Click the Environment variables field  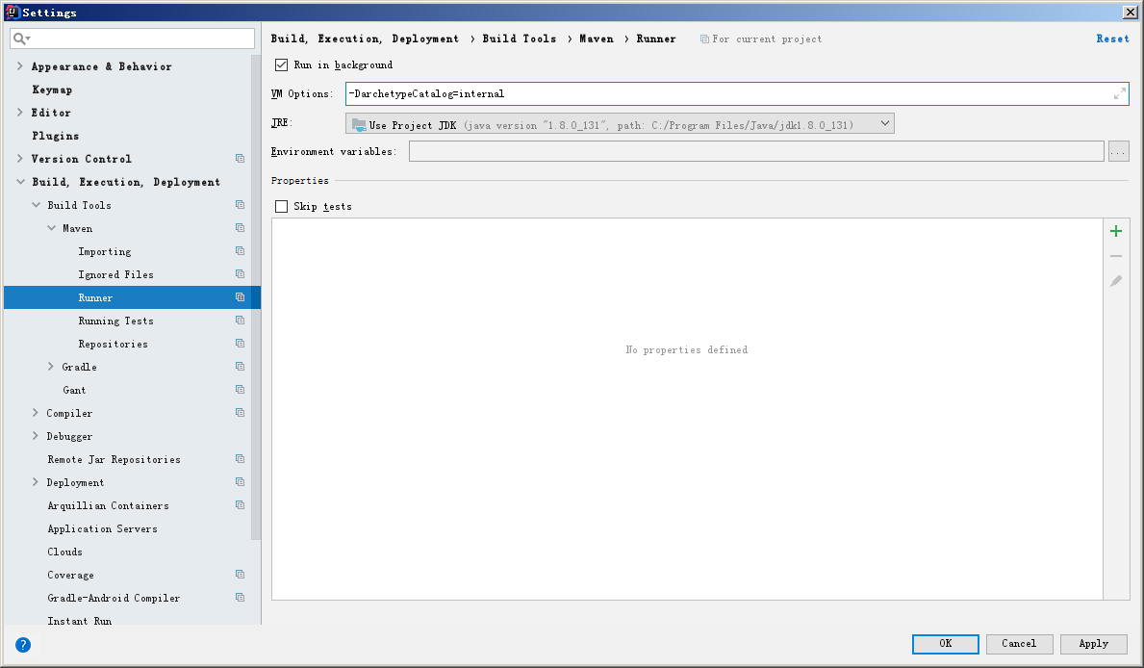756,151
